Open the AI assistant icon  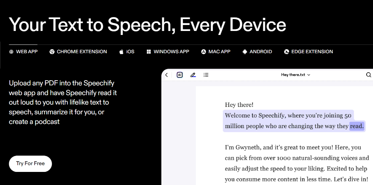coord(180,75)
